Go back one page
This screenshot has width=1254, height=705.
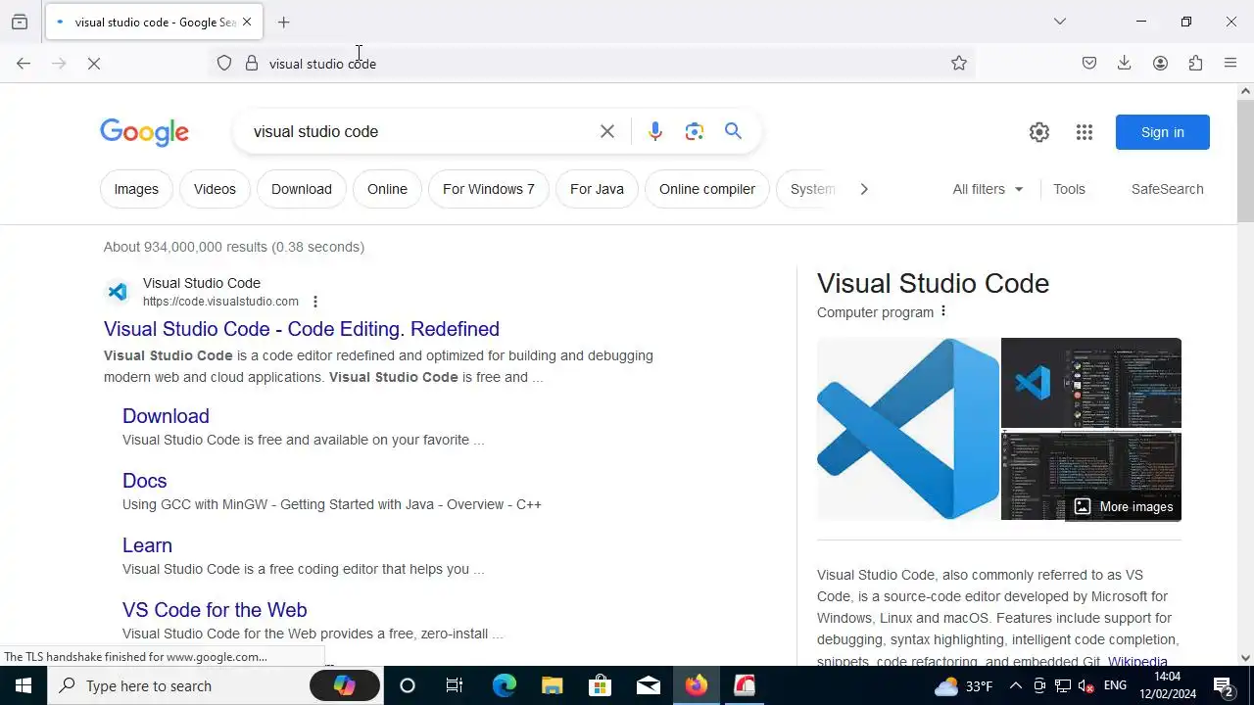coord(24,64)
